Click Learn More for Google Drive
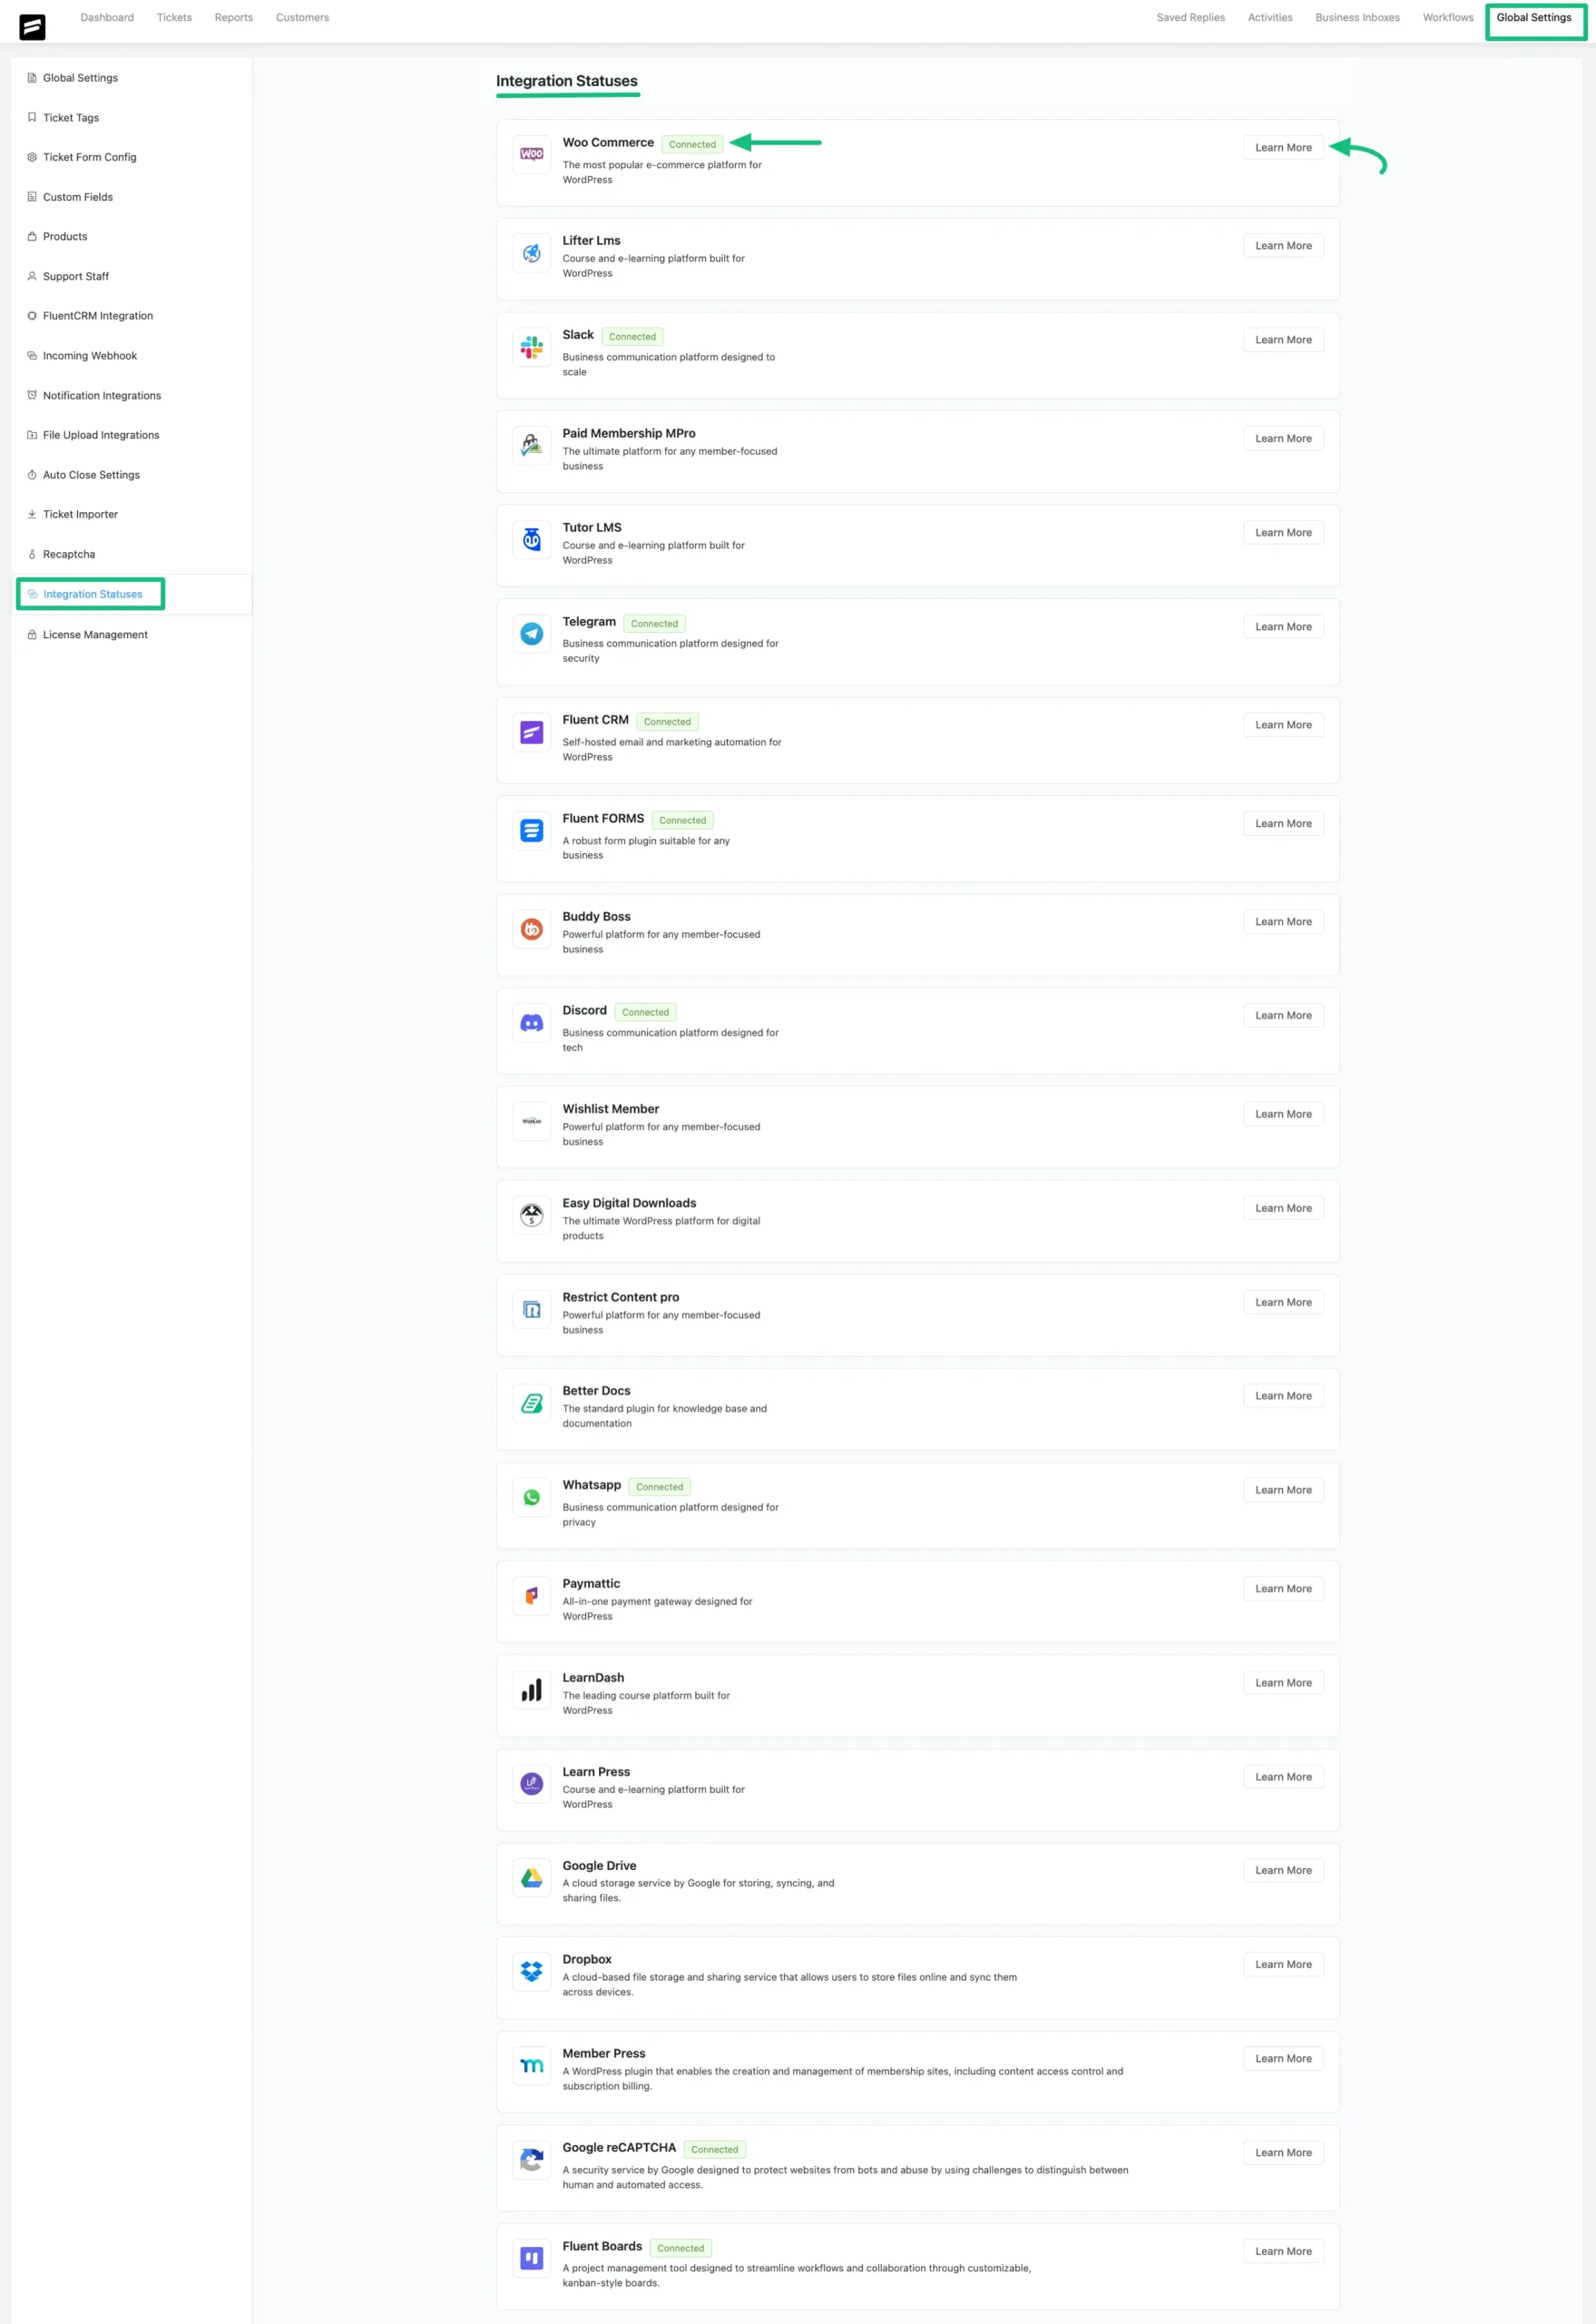The height and width of the screenshot is (2324, 1596). pyautogui.click(x=1283, y=1871)
